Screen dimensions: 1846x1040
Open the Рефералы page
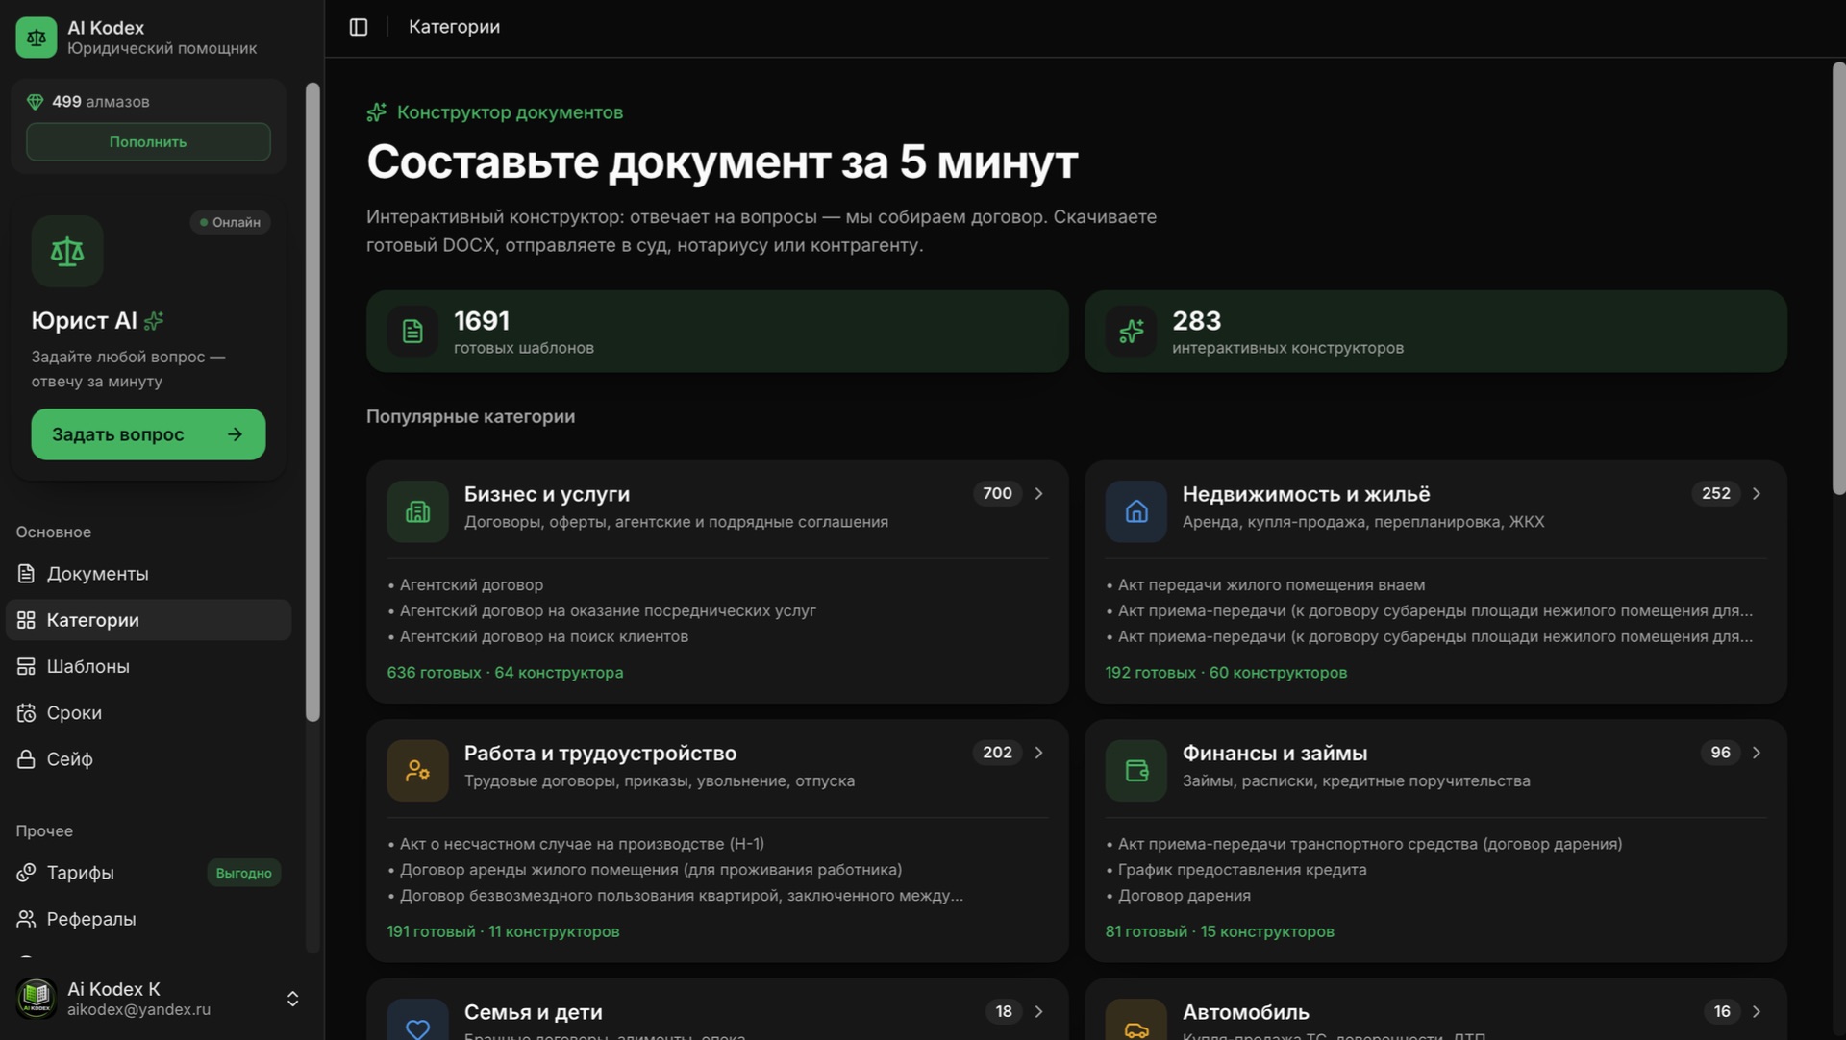[148, 919]
